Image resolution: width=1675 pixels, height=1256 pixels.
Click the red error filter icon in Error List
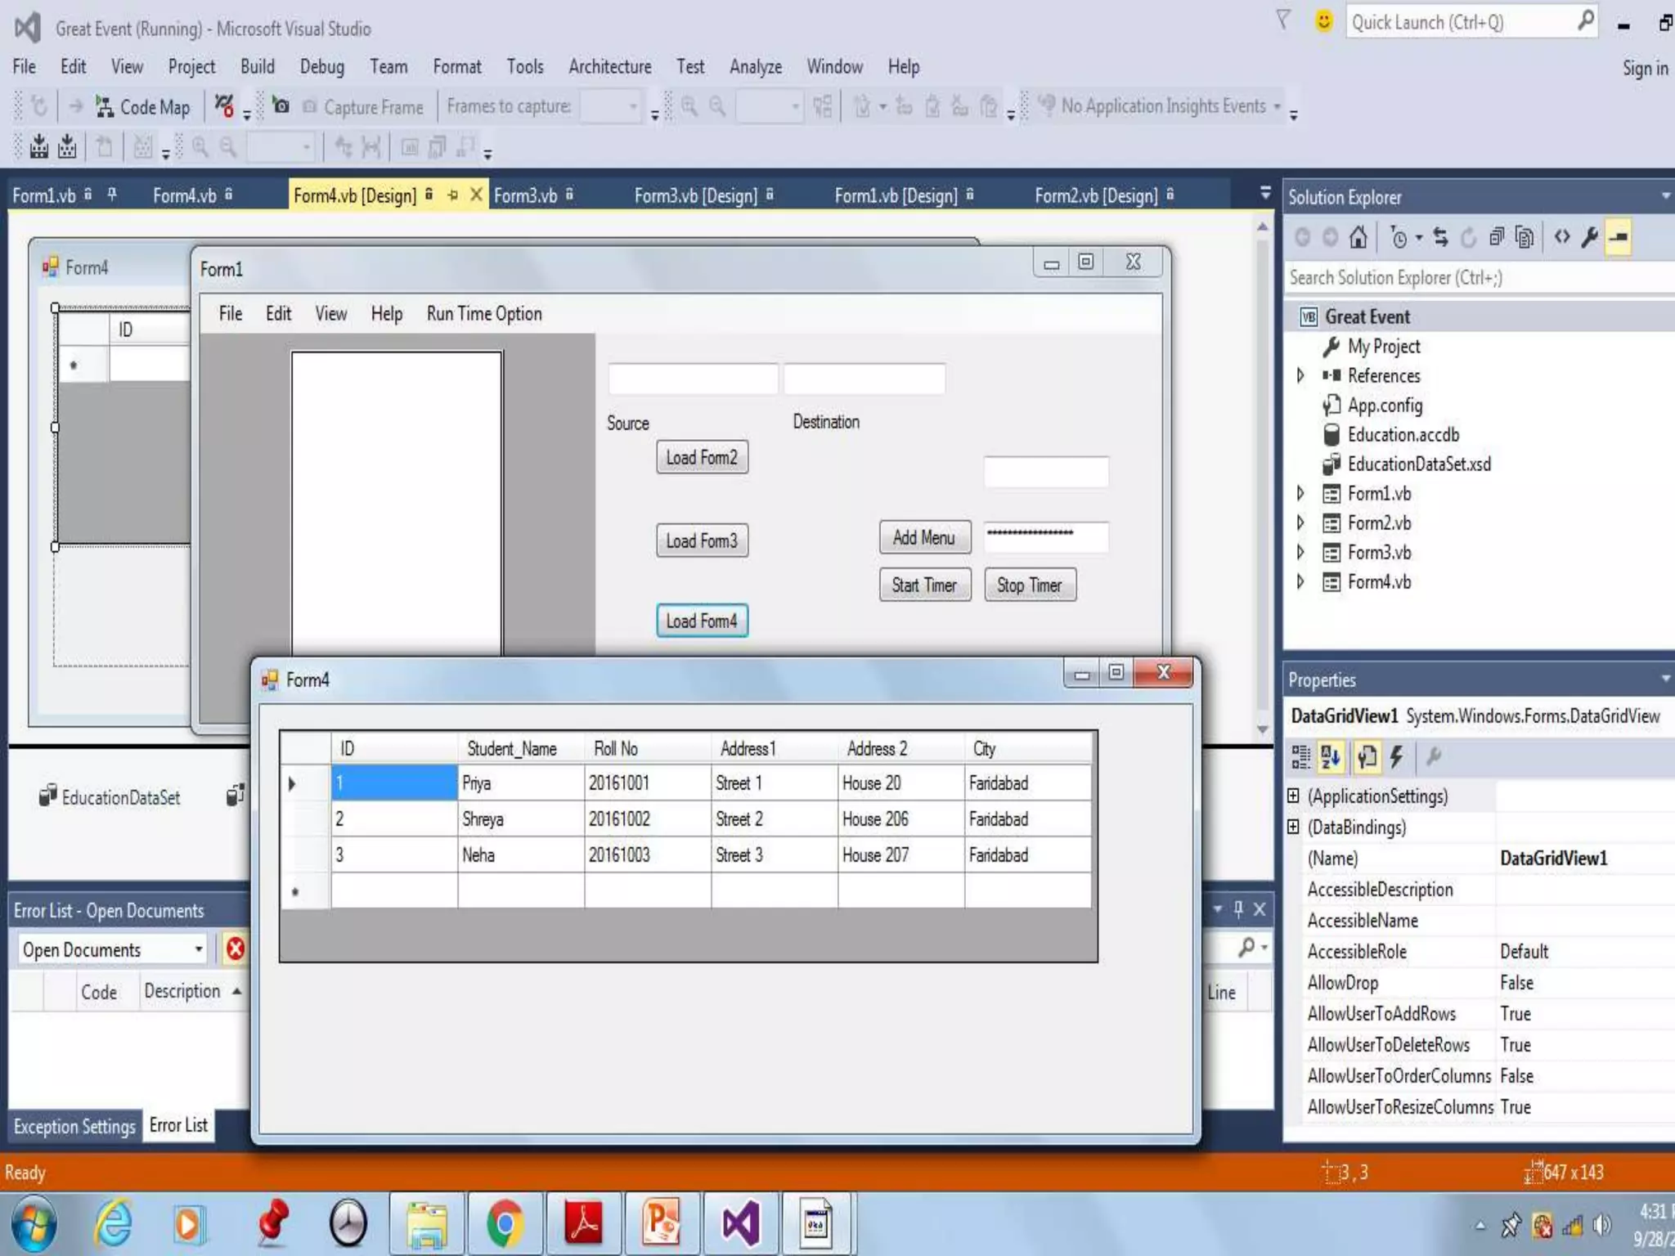236,949
